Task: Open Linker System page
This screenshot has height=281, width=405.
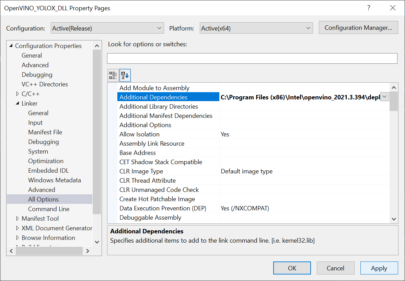Action: pos(38,151)
